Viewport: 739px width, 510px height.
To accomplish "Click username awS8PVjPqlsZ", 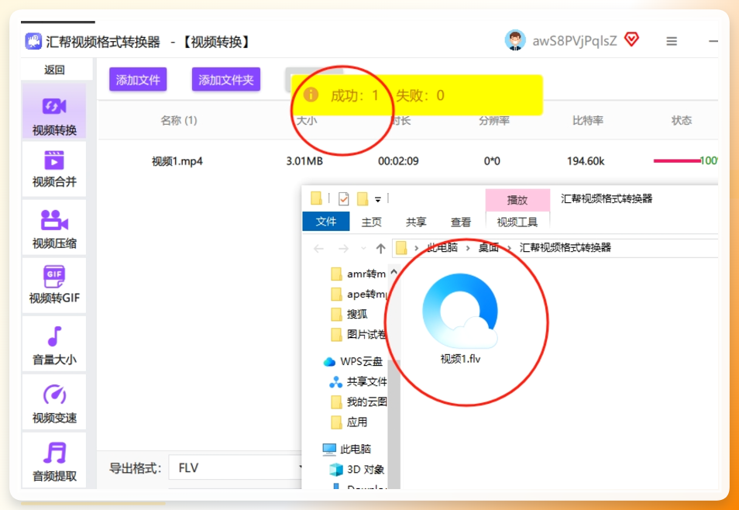I will 575,41.
